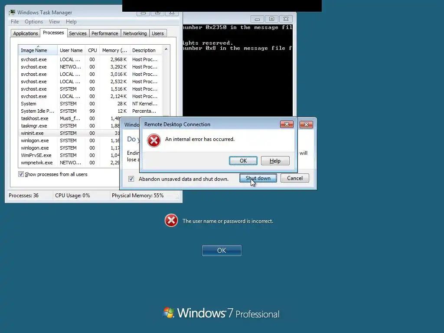444x333 pixels.
Task: Click the CPU Usage: 0% status entry
Action: point(72,196)
